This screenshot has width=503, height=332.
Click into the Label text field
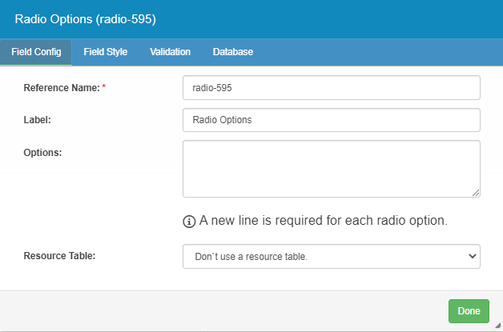pyautogui.click(x=331, y=120)
